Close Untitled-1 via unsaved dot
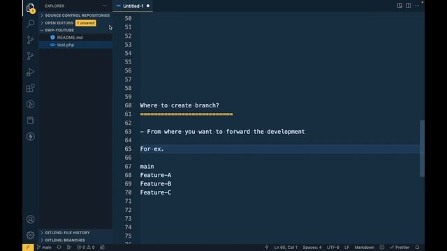This screenshot has width=447, height=251. coord(148,6)
